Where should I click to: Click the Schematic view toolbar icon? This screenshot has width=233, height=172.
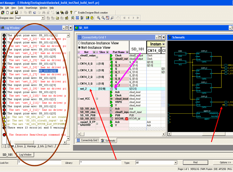click(x=82, y=18)
